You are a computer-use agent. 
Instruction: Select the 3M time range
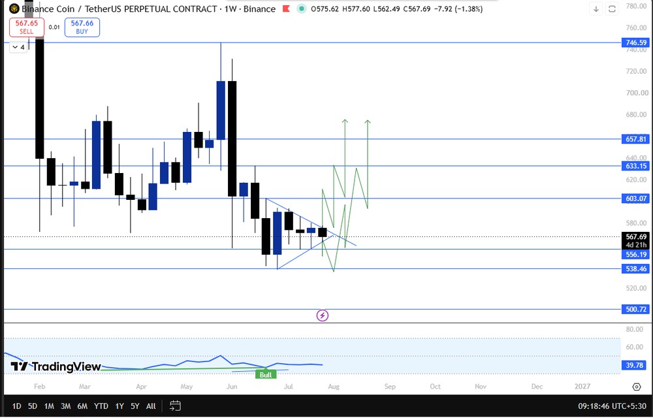click(x=65, y=406)
